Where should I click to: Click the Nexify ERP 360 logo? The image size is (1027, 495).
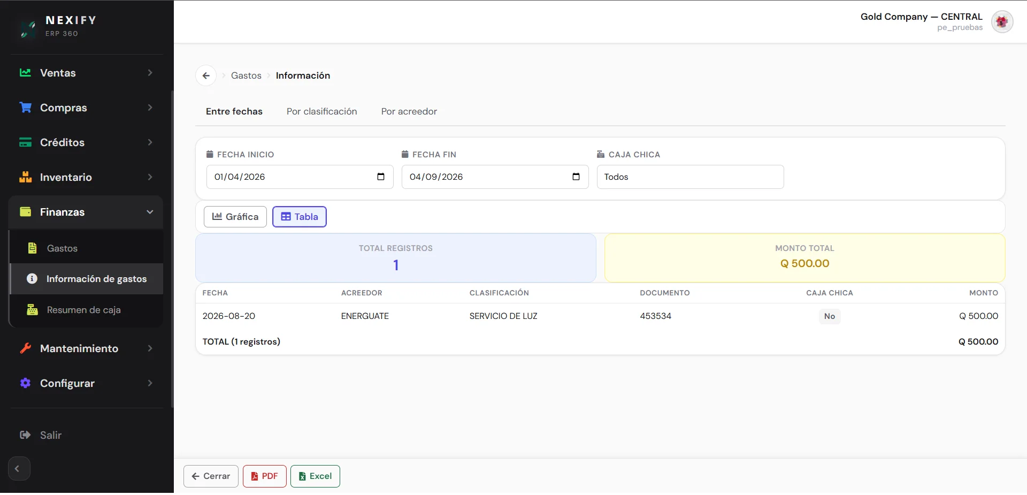[58, 26]
